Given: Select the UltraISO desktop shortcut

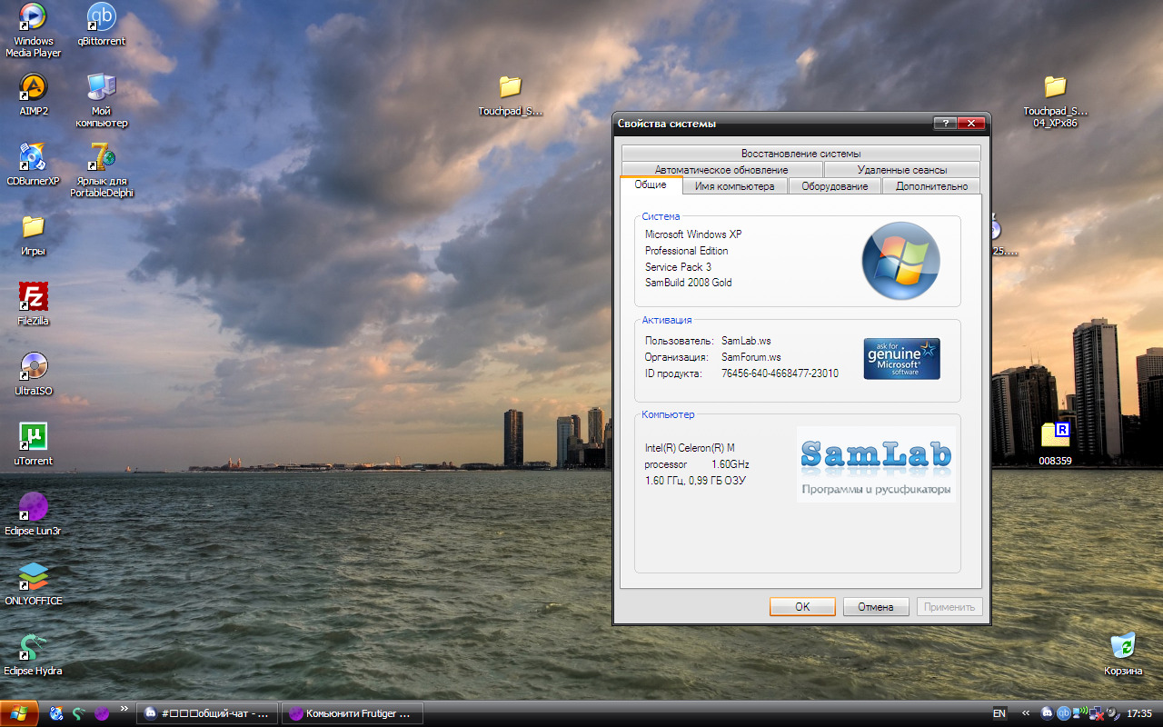Looking at the screenshot, I should [34, 366].
